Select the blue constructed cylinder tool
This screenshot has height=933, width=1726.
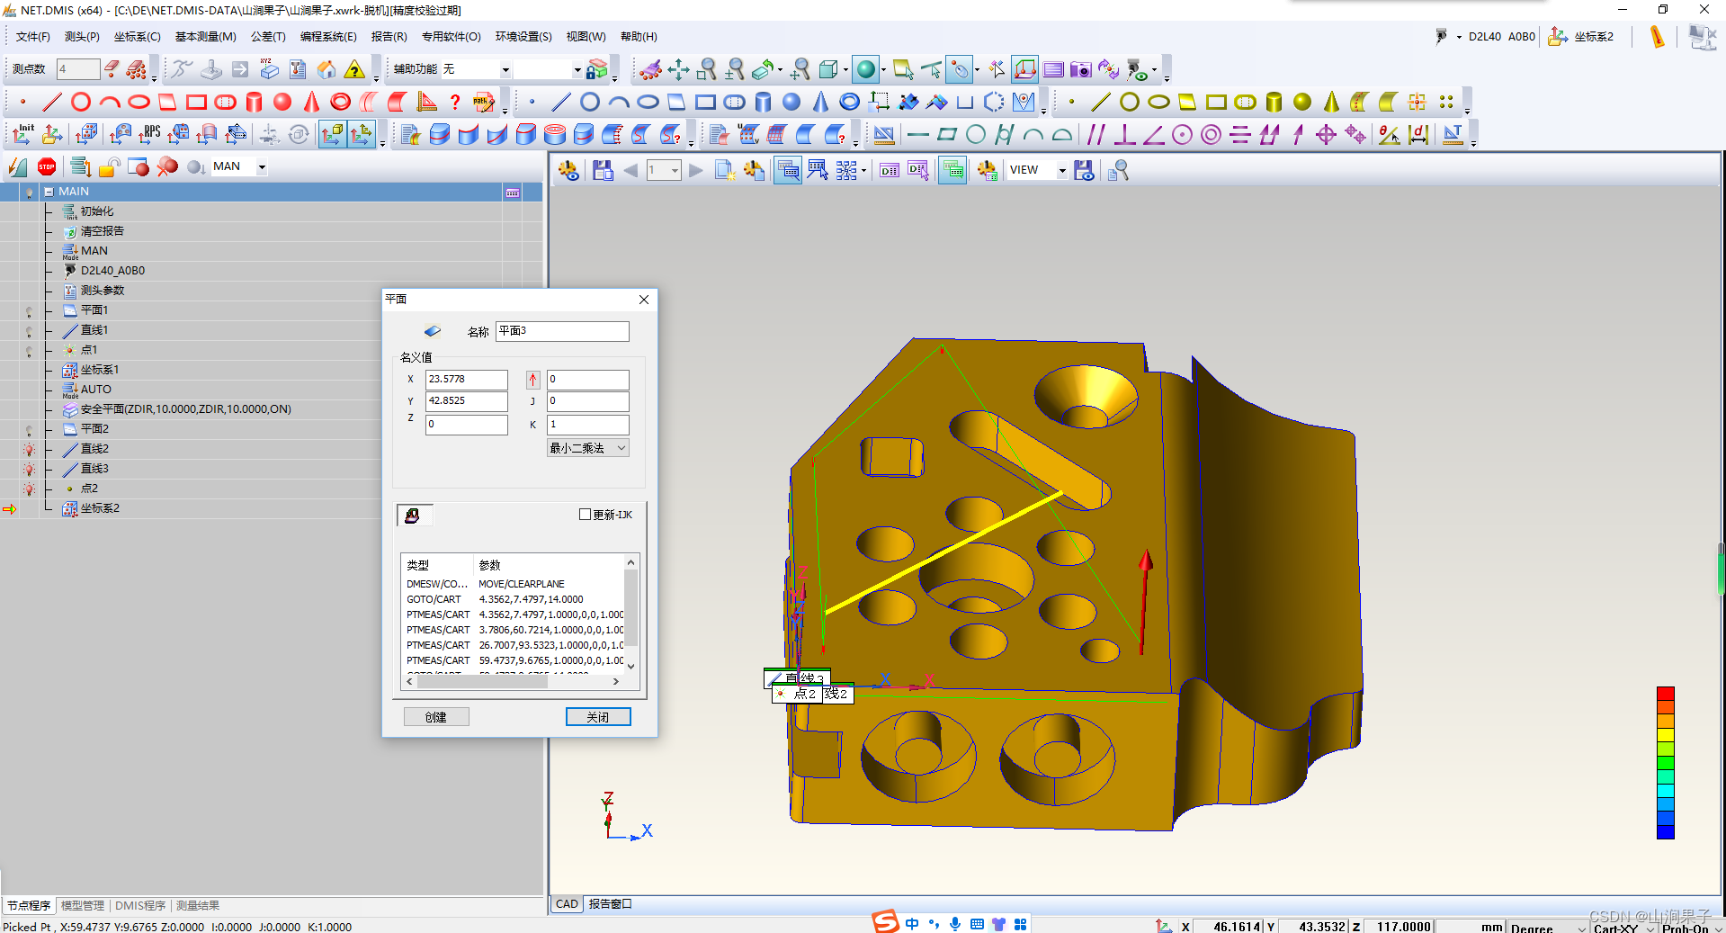(x=763, y=102)
